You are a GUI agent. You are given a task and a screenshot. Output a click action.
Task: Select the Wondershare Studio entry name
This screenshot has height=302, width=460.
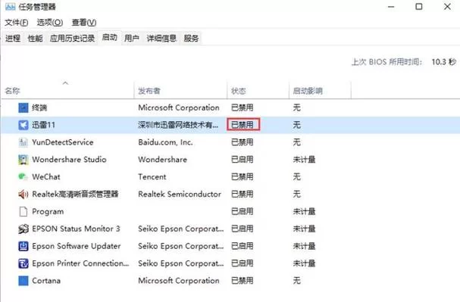pos(69,160)
